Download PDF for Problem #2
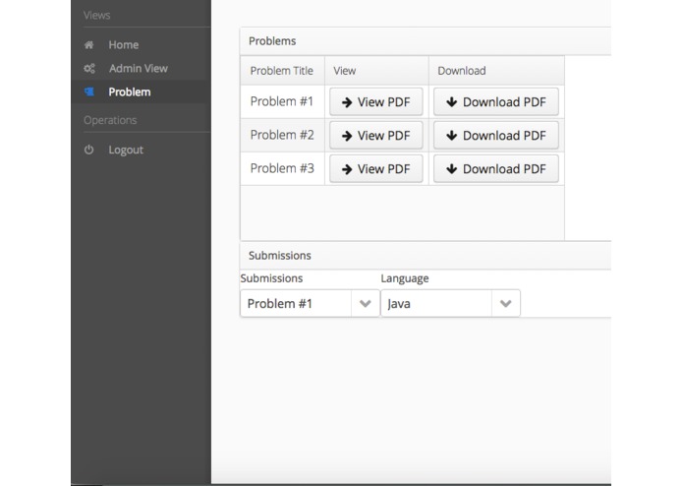 tap(496, 136)
